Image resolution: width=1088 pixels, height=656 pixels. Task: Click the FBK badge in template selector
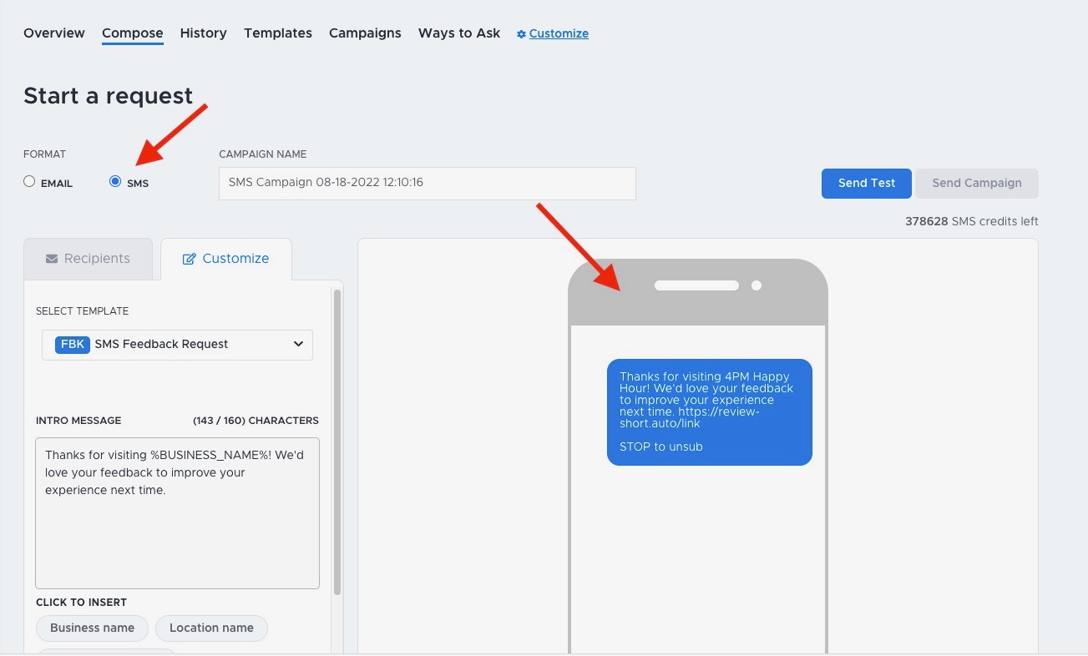pyautogui.click(x=73, y=344)
